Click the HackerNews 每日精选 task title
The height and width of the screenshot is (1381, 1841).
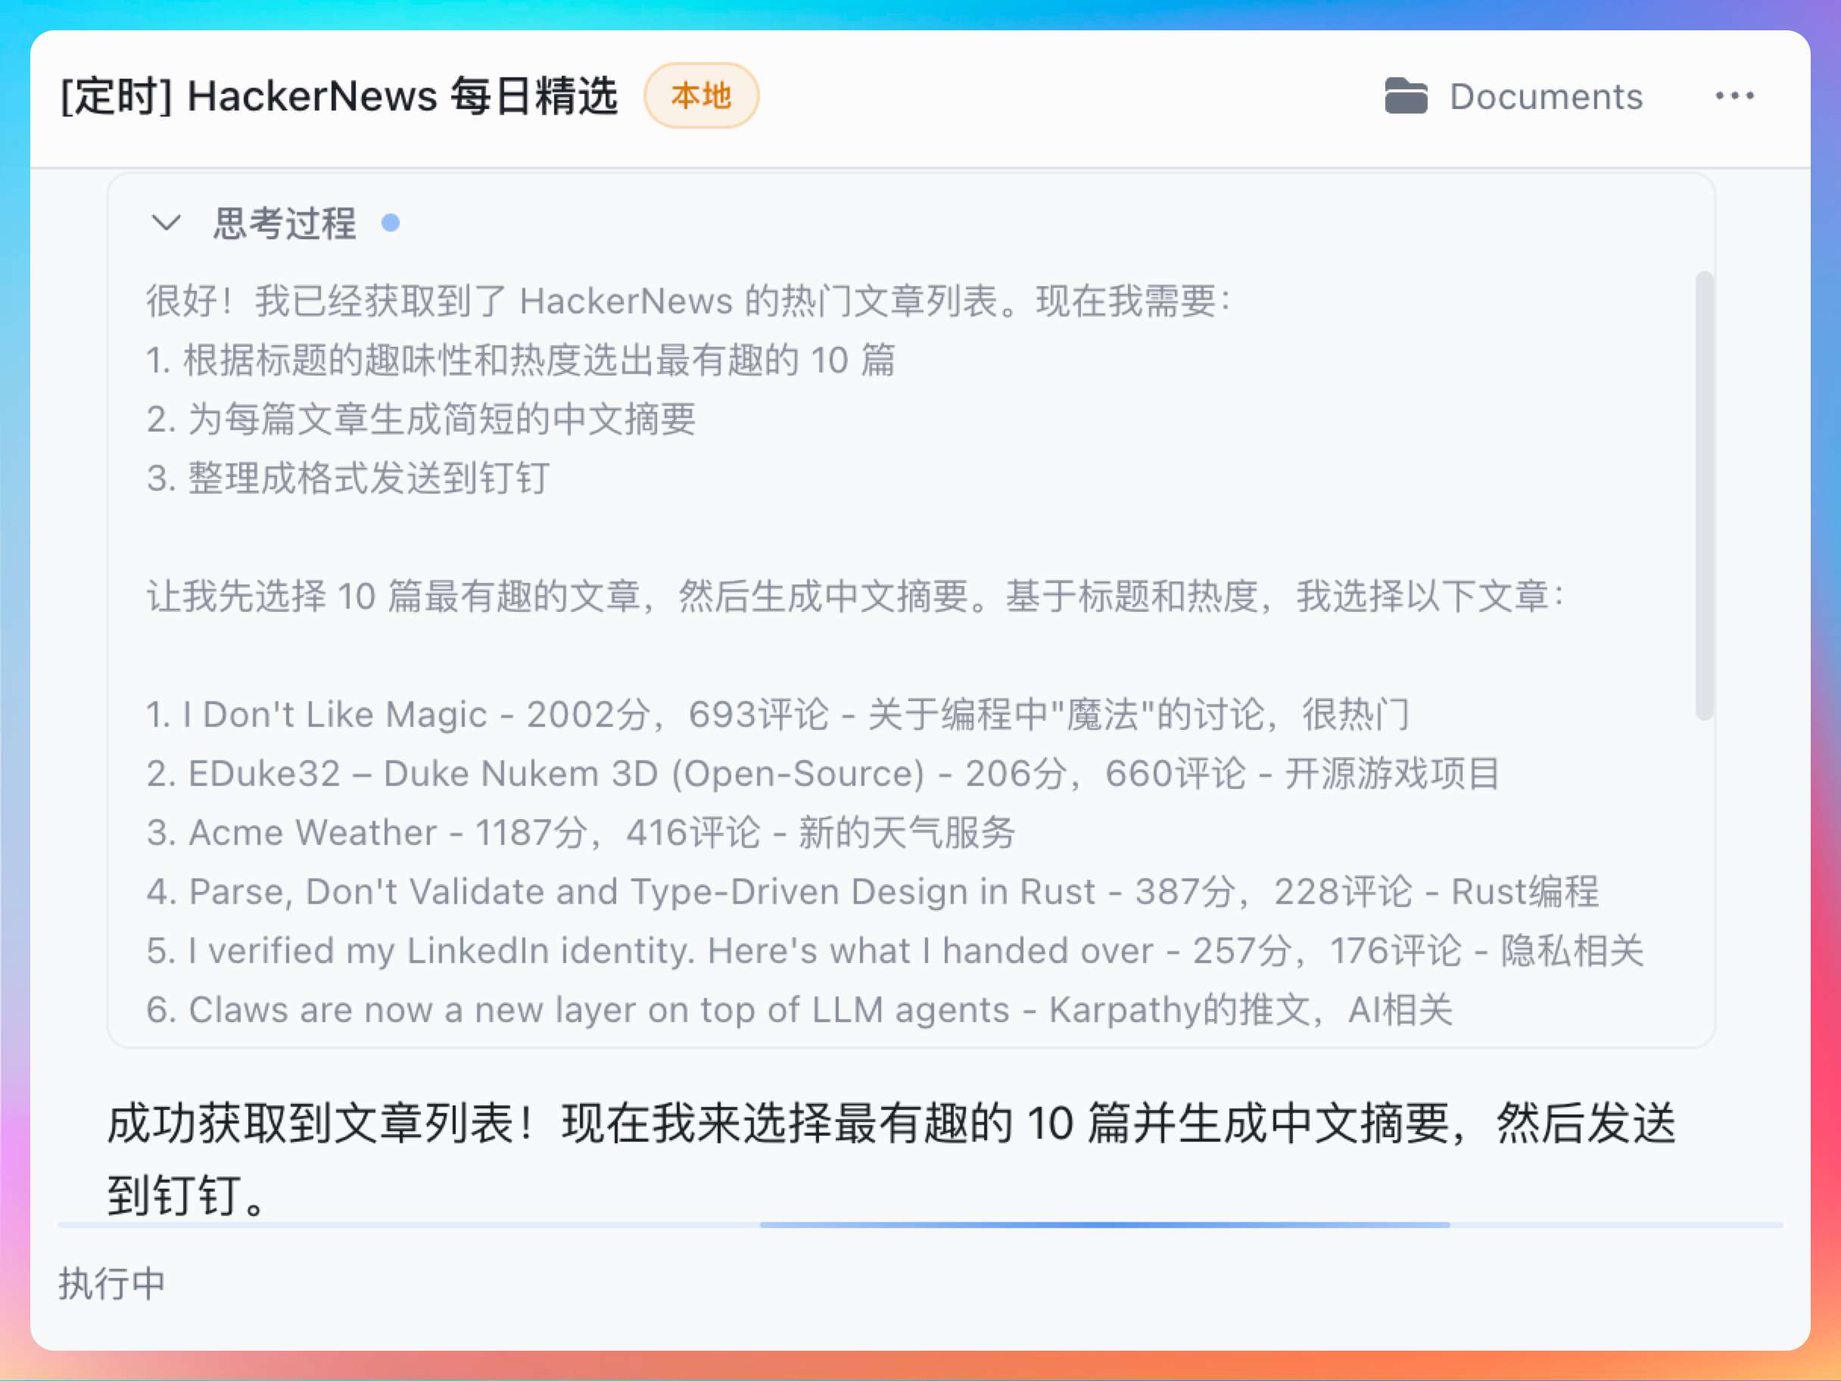[x=340, y=95]
